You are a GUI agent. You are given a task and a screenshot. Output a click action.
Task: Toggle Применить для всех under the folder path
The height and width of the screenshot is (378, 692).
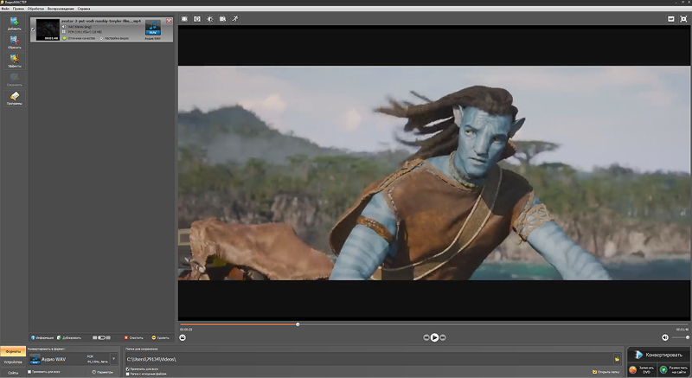pyautogui.click(x=127, y=368)
